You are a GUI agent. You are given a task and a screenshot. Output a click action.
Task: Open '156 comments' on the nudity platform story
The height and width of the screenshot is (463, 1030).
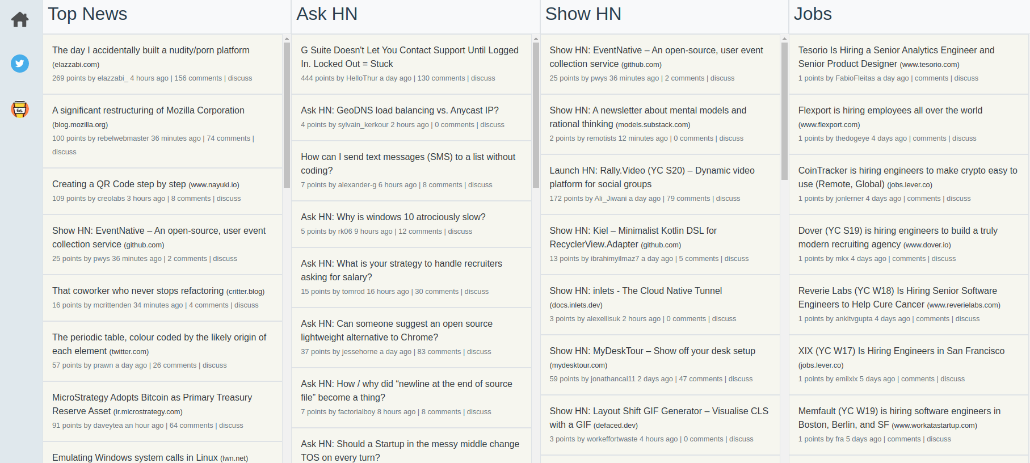point(198,78)
